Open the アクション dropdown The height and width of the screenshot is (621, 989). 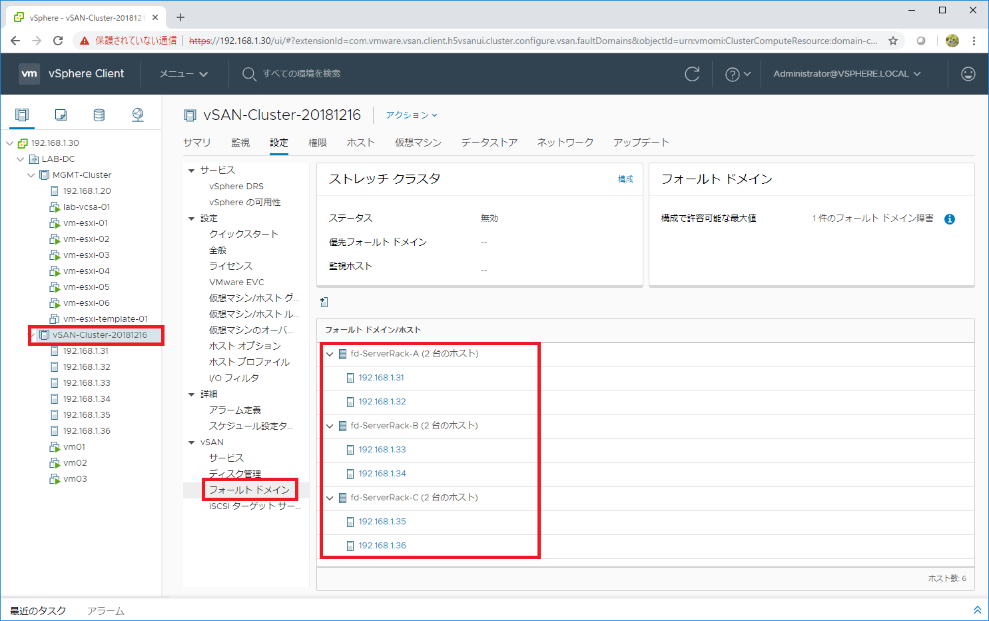(x=412, y=115)
